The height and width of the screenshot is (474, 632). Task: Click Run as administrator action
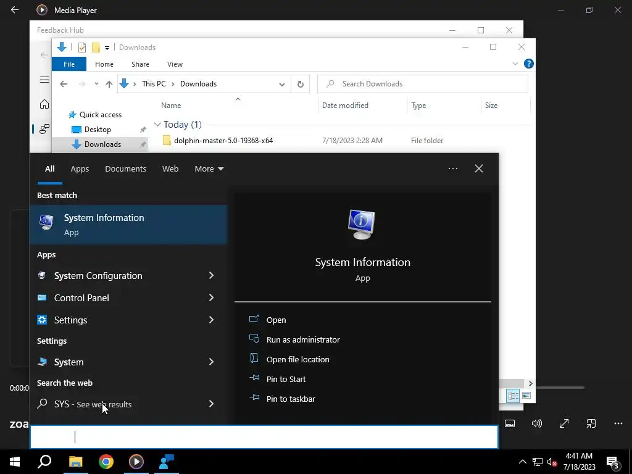[303, 339]
